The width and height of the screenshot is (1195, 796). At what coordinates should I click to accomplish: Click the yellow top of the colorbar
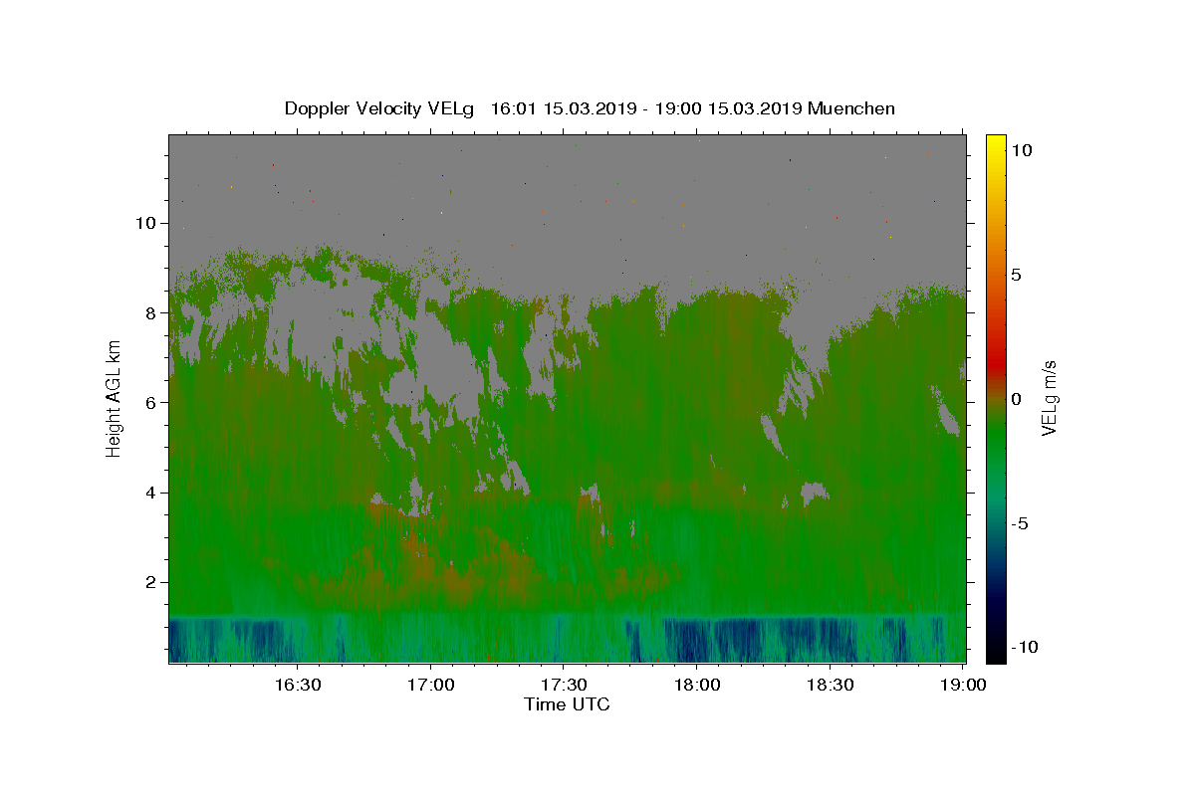[x=996, y=141]
